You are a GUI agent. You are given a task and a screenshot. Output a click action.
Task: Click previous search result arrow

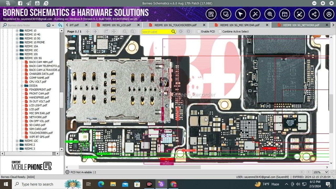tap(181, 31)
